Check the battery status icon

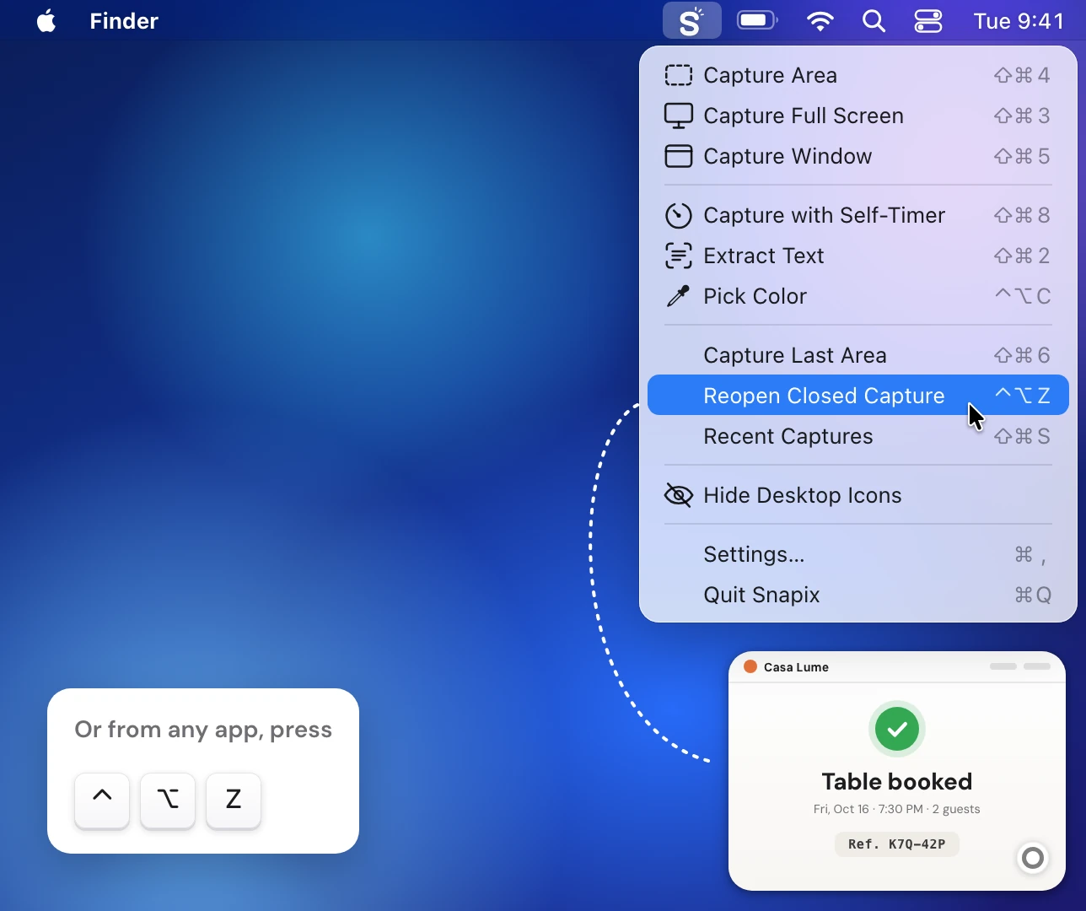pos(757,20)
